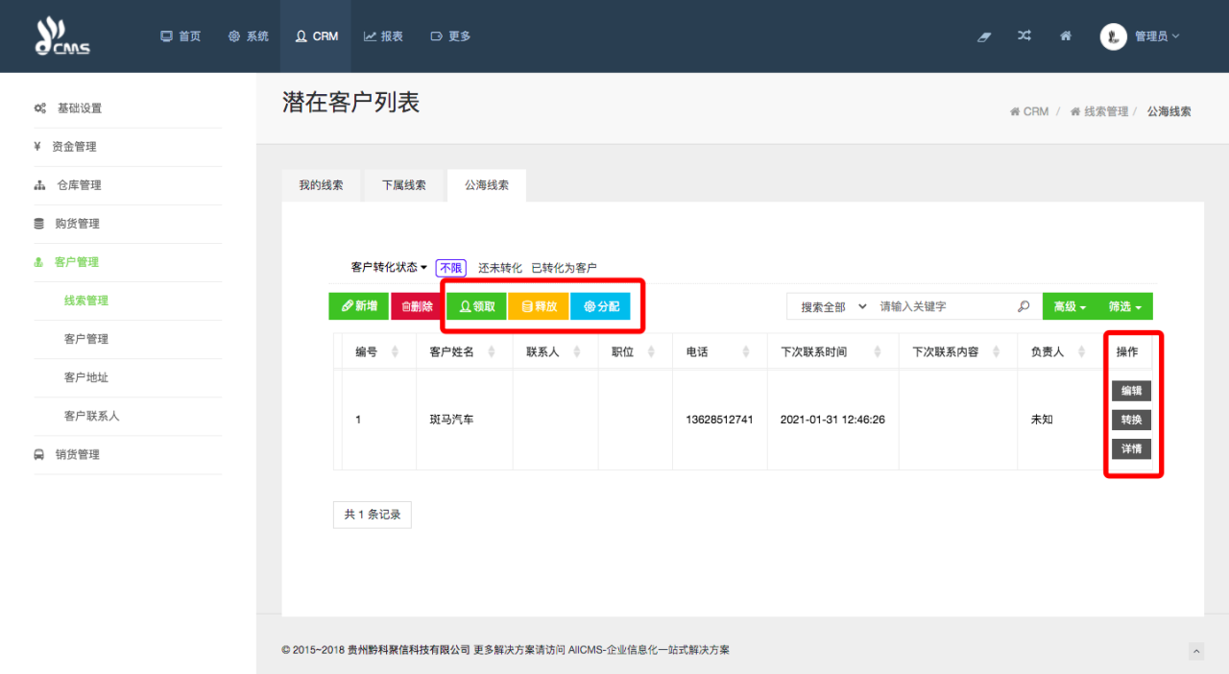Open the 搜索全部 dropdown
The width and height of the screenshot is (1229, 674).
point(832,306)
